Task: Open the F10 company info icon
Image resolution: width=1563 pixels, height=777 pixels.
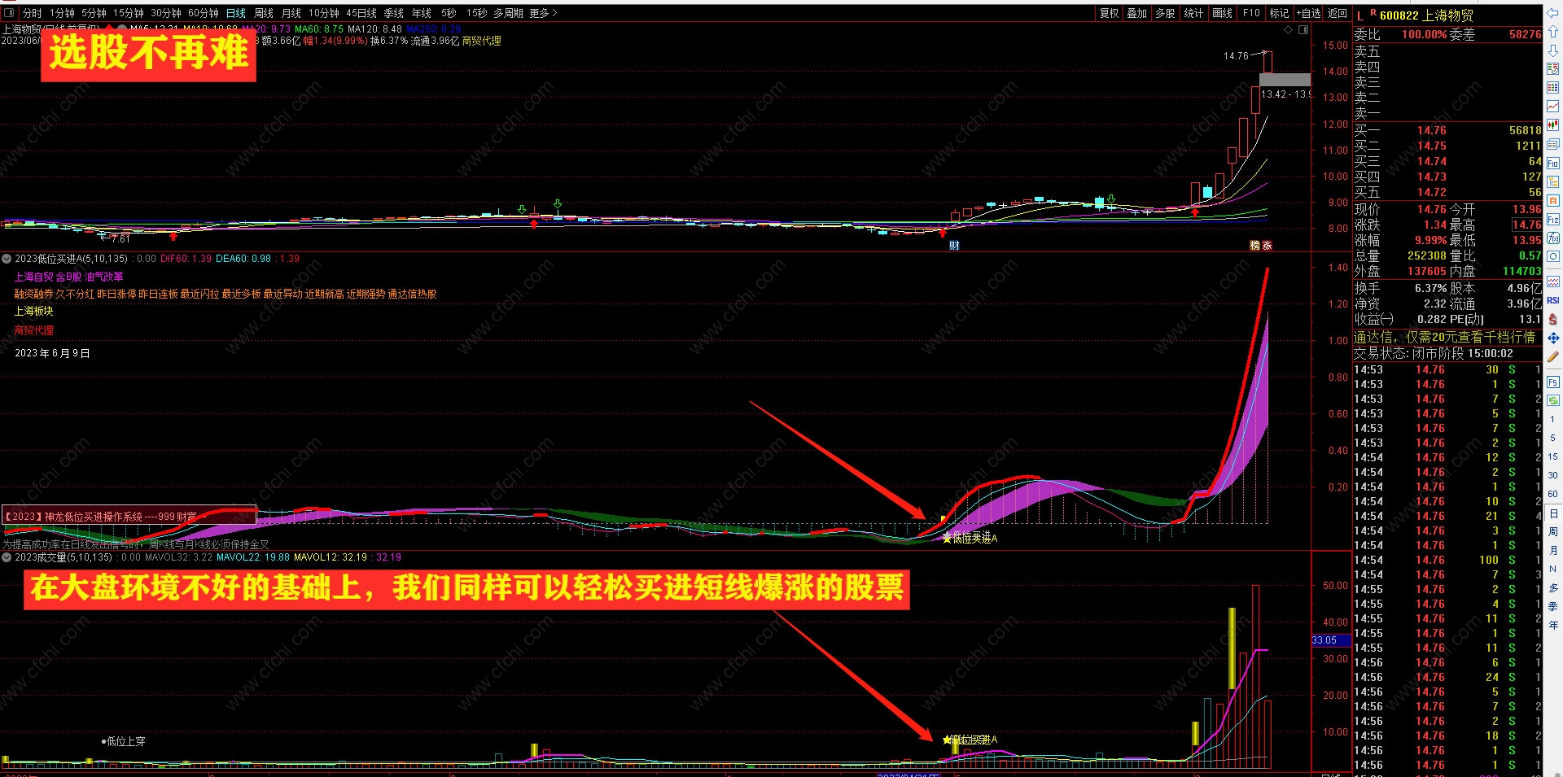Action: [x=1552, y=164]
